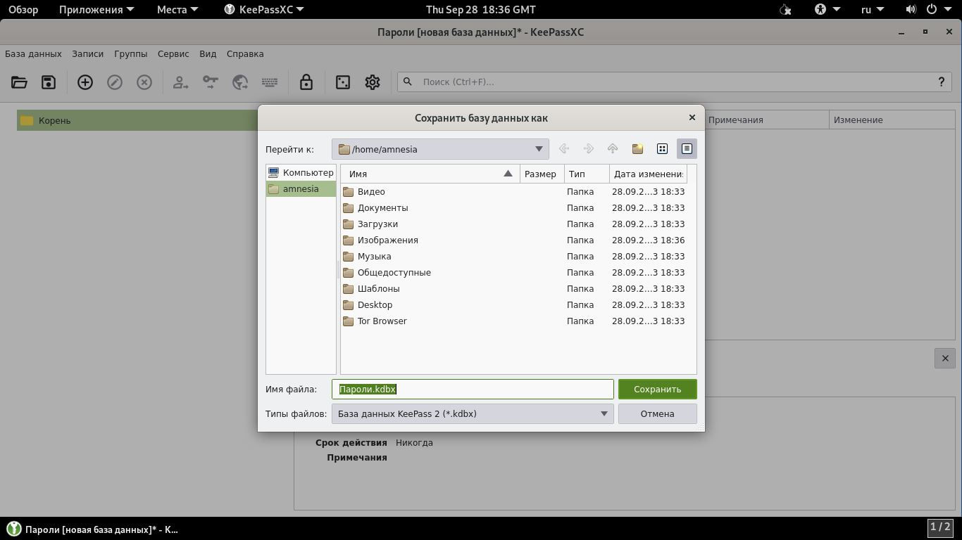Image resolution: width=962 pixels, height=540 pixels.
Task: Click the file name input field
Action: 493,390
